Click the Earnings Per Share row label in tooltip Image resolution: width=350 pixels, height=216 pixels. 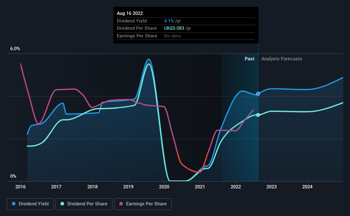coord(137,36)
